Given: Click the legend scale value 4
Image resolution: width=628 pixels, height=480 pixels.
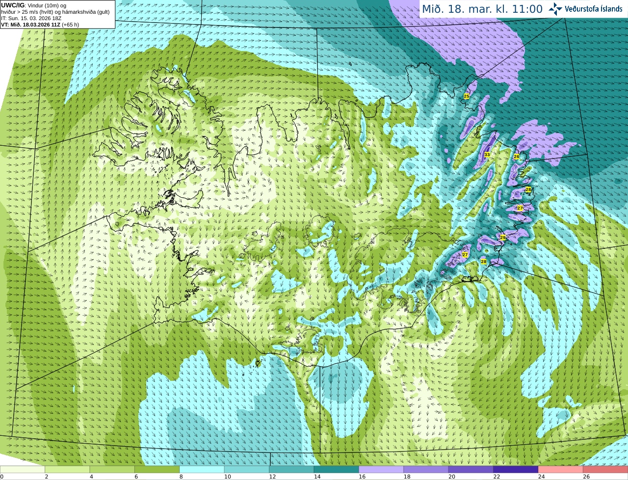Looking at the screenshot, I should (91, 477).
